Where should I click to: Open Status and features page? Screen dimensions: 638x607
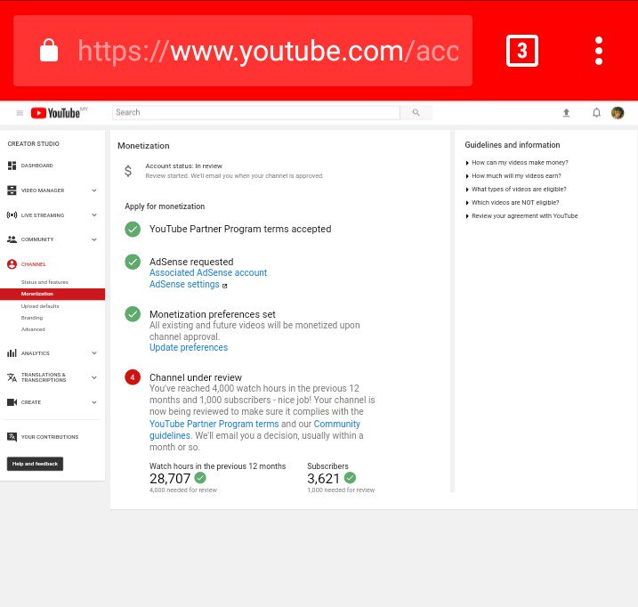[x=44, y=282]
